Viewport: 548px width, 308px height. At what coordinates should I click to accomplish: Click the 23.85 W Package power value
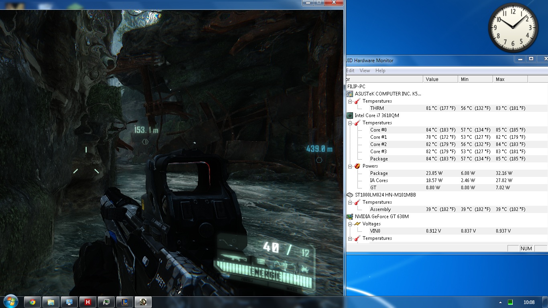point(433,173)
